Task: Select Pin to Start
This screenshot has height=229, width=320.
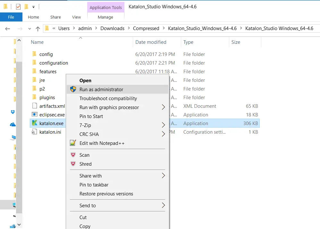Action: click(x=118, y=116)
